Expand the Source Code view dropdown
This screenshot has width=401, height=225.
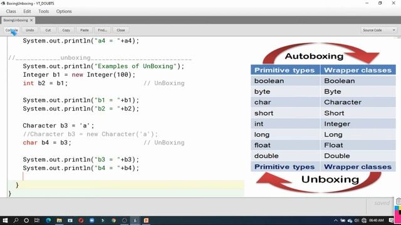(378, 30)
